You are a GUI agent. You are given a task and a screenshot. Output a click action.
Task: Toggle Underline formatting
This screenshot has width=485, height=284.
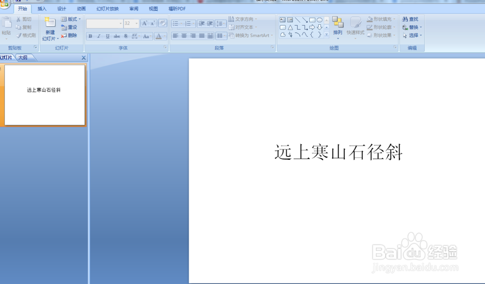(x=107, y=36)
